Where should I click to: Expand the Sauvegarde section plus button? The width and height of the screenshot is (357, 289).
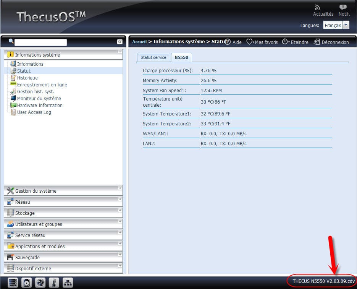pos(120,255)
